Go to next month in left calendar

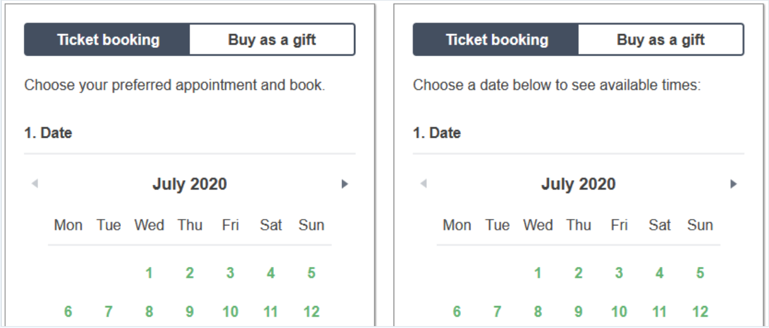pyautogui.click(x=345, y=184)
